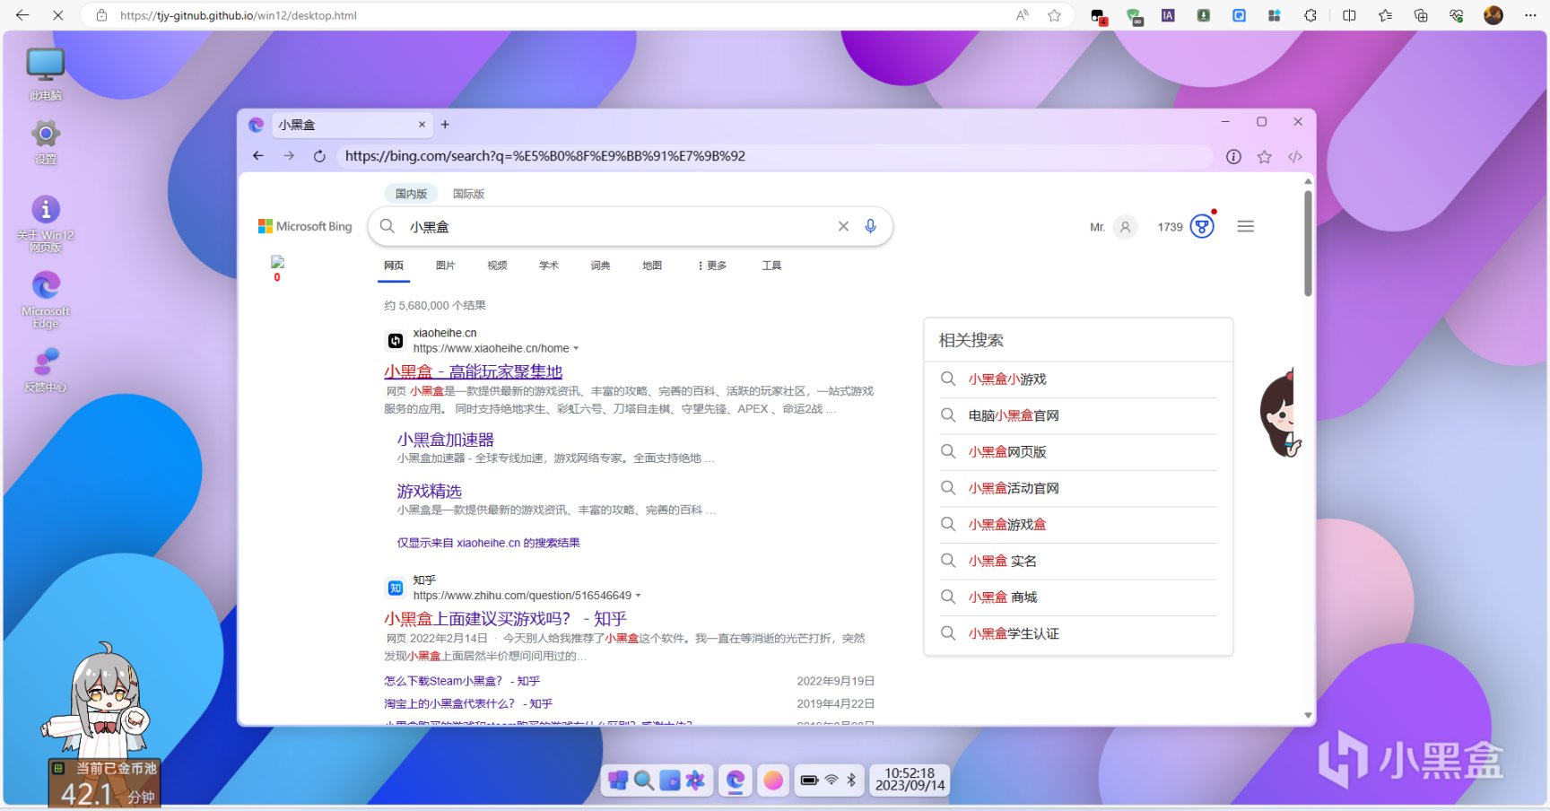1550x811 pixels.
Task: Switch to the 国内版 tab
Action: point(412,194)
